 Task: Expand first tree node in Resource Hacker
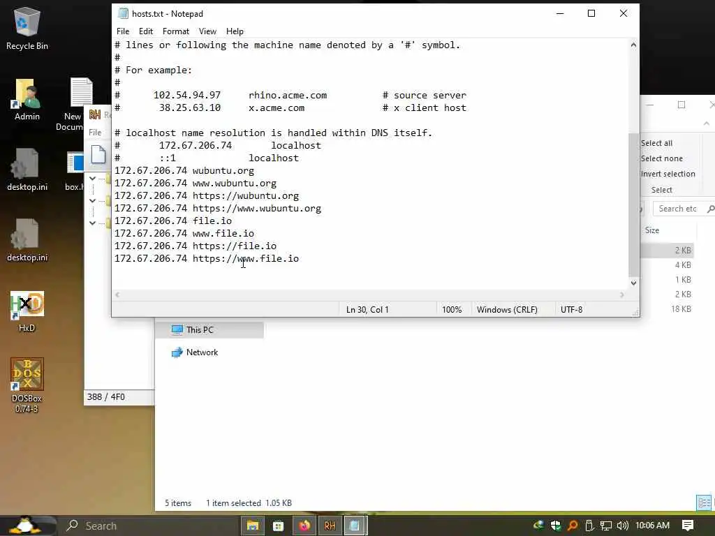coord(93,178)
